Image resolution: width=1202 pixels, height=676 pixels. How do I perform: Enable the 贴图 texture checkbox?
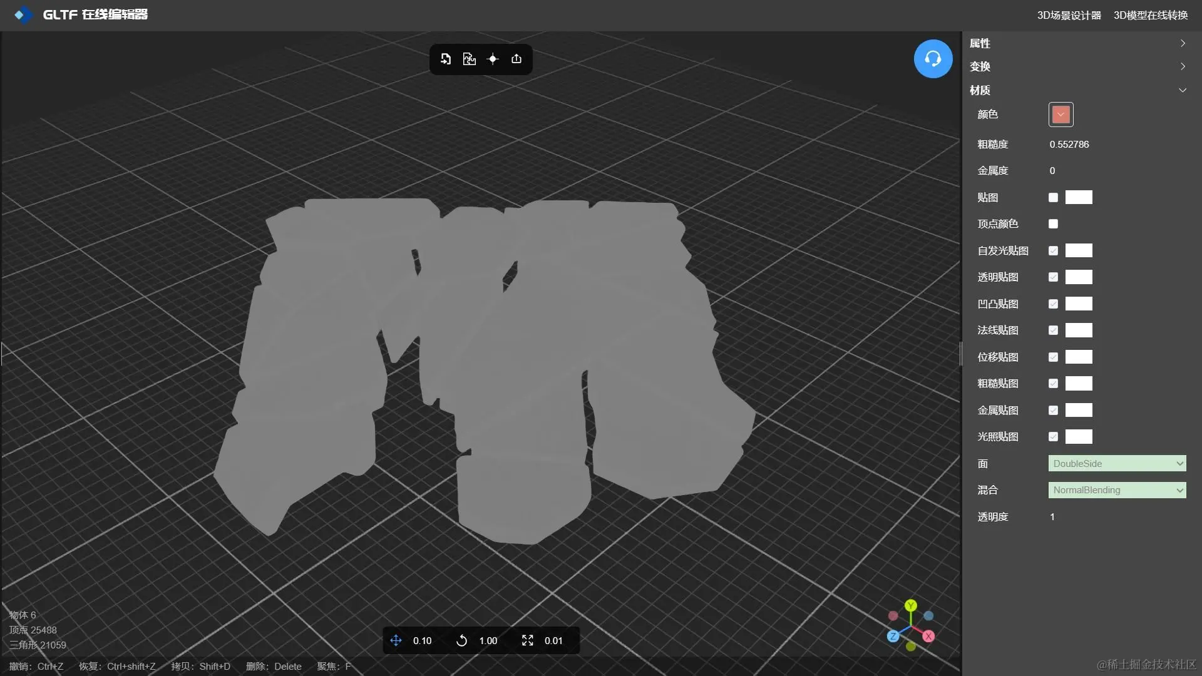click(x=1053, y=198)
